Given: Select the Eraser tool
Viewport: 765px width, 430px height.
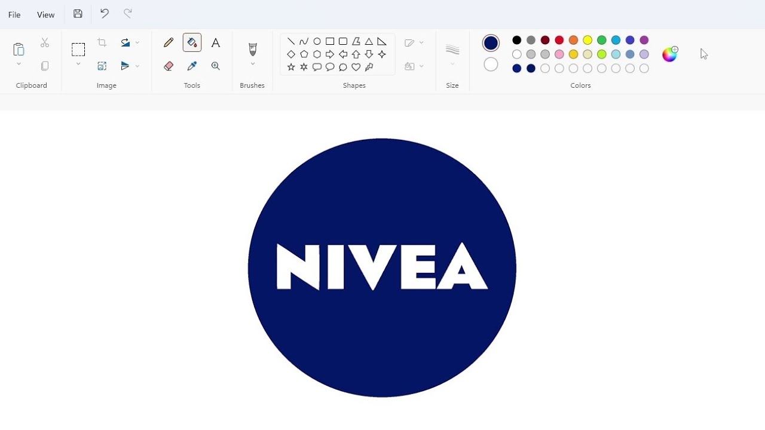Looking at the screenshot, I should point(169,66).
